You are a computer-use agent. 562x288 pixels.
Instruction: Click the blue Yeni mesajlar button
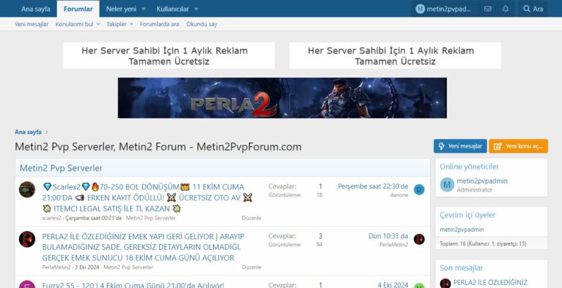point(460,146)
